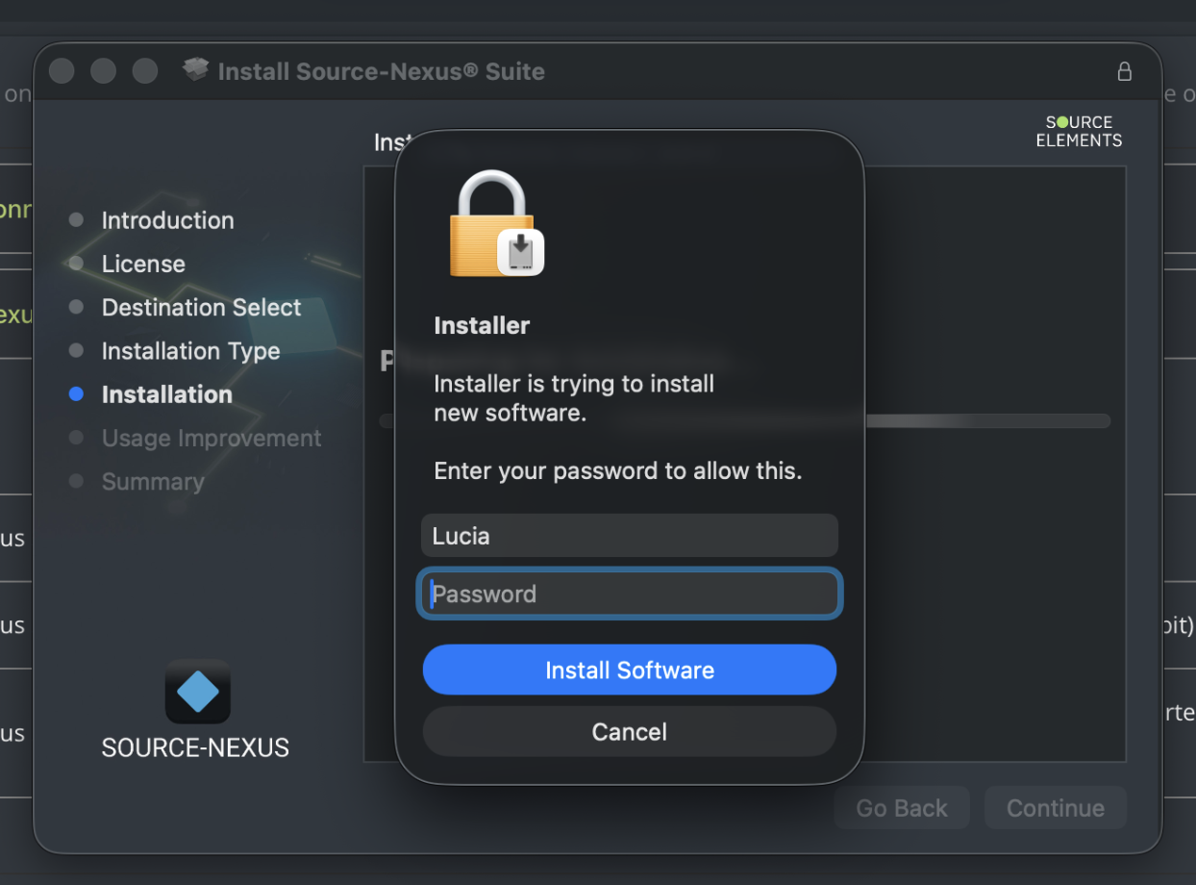Screen dimensions: 1196x885
Task: Select the Summary step in sidebar
Action: [153, 482]
